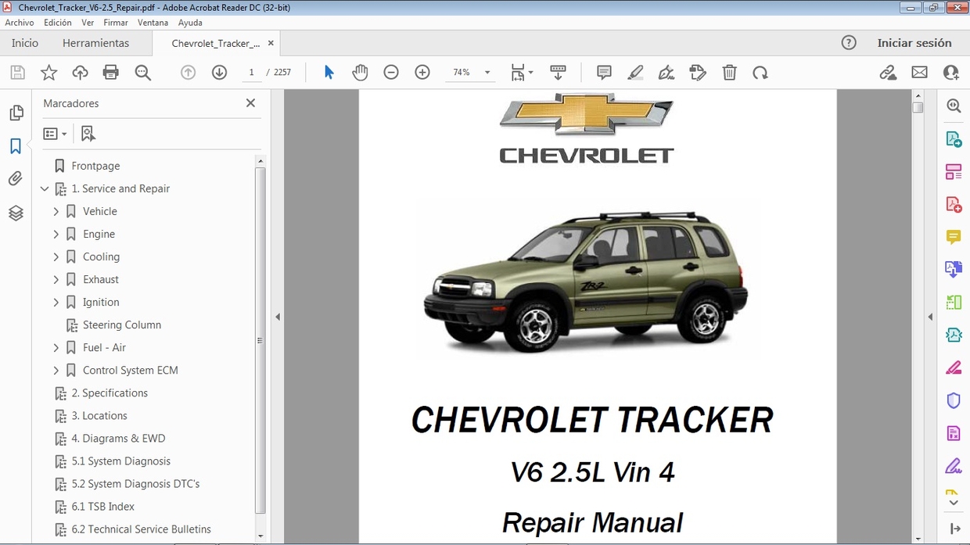Click the Save file icon in toolbar
Screen dimensions: 970x545
pyautogui.click(x=17, y=73)
